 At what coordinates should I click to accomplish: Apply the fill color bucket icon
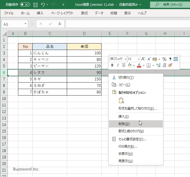point(129,65)
